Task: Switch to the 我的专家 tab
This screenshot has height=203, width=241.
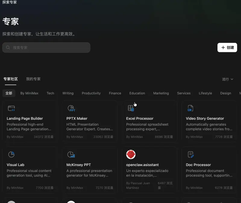Action: pos(33,79)
